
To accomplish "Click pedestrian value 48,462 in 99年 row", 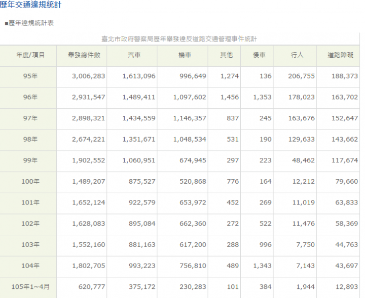I will pos(304,160).
